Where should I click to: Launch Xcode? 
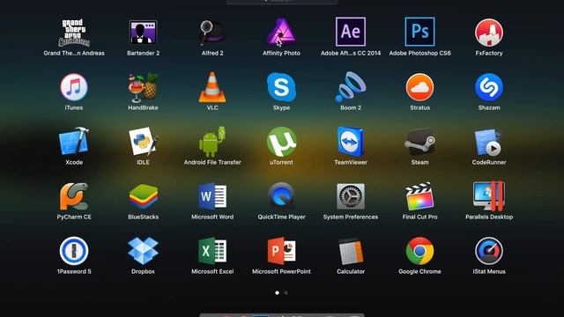pyautogui.click(x=74, y=141)
